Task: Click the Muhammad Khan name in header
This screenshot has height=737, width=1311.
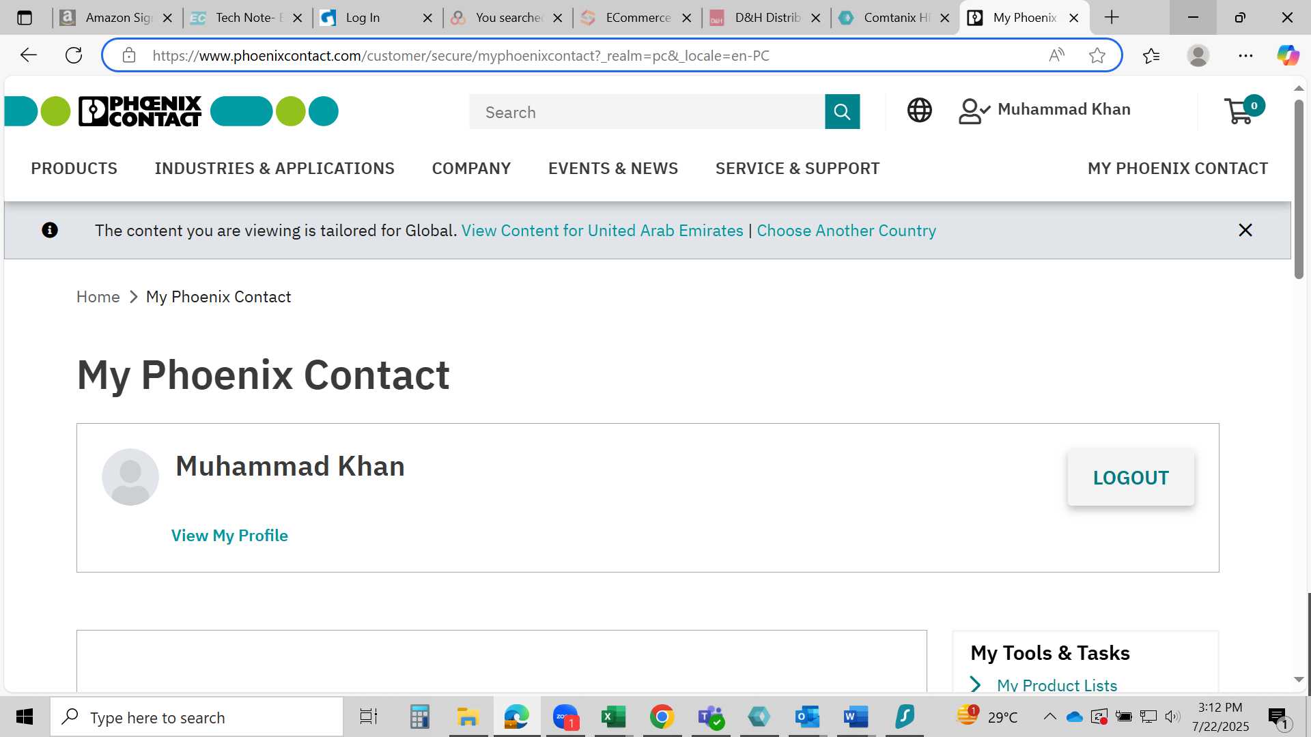Action: pos(1064,110)
